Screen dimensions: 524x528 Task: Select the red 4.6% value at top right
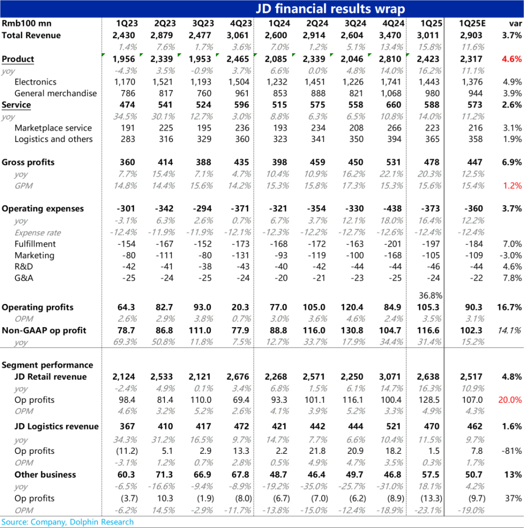point(511,59)
